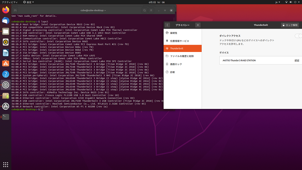Open Software Updater dock icon
The height and width of the screenshot is (170, 302).
click(6, 106)
